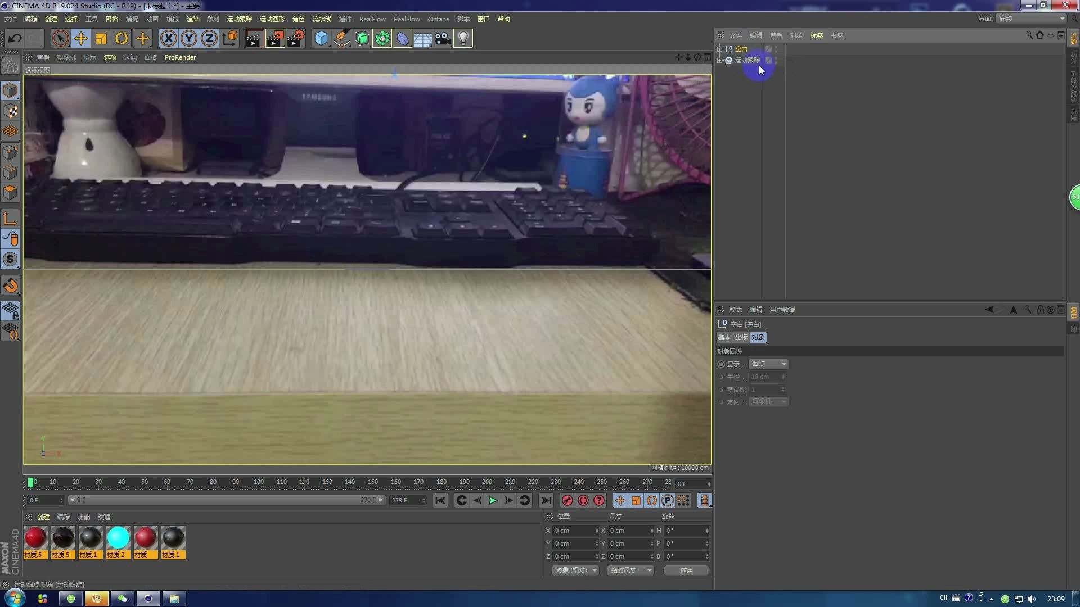This screenshot has height=607, width=1080.
Task: Open the 对象(相对) coordinate mode dropdown
Action: [575, 570]
